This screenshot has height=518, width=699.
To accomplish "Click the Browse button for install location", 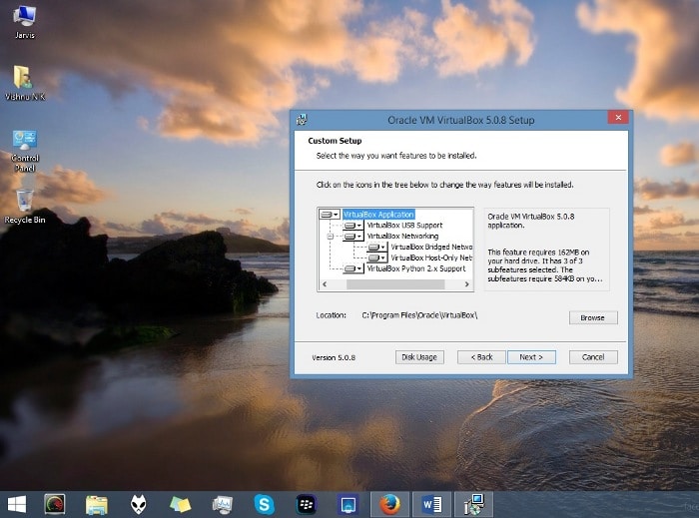I will click(593, 317).
